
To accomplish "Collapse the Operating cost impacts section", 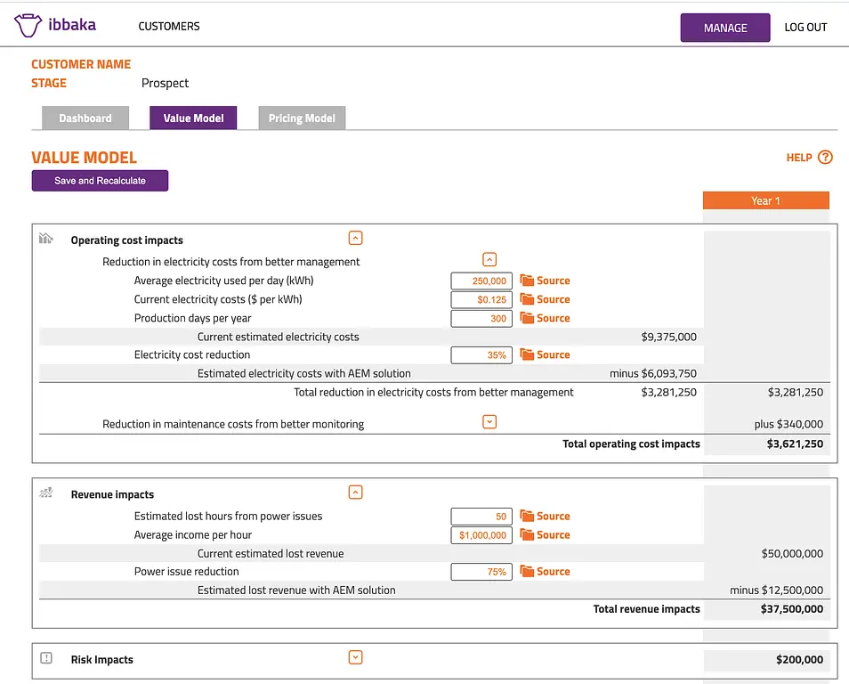I will point(355,238).
